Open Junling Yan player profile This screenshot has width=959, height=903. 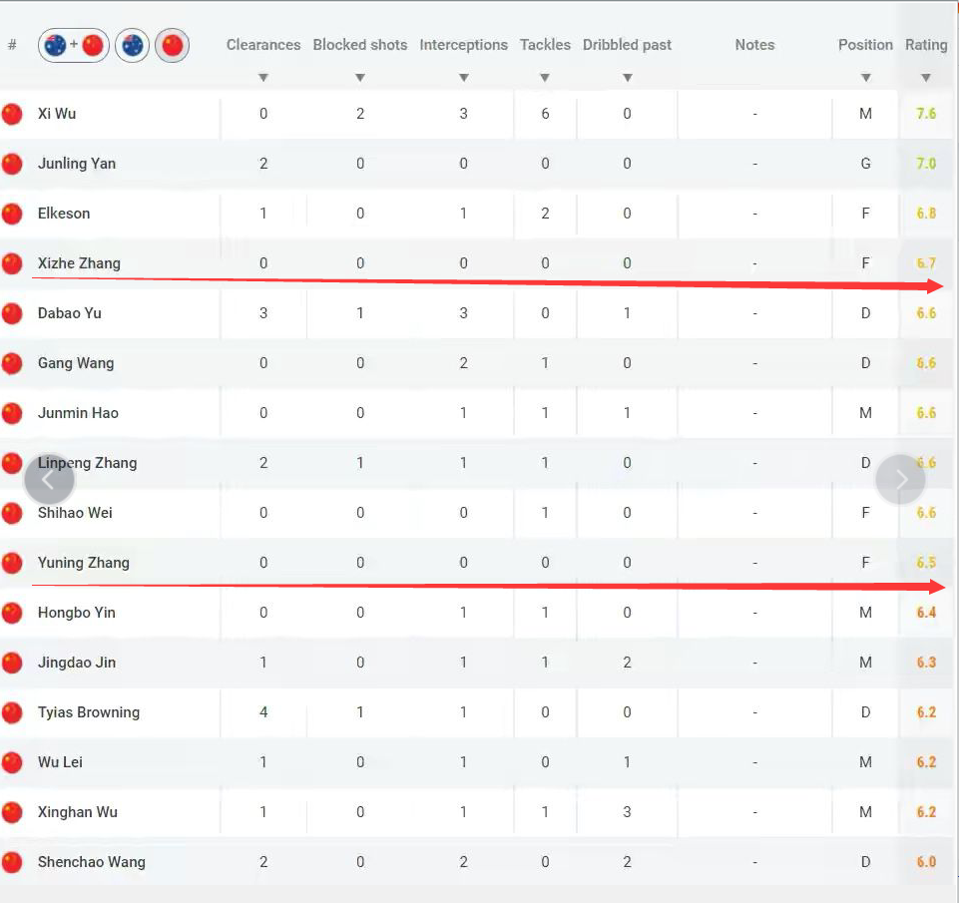[x=77, y=164]
